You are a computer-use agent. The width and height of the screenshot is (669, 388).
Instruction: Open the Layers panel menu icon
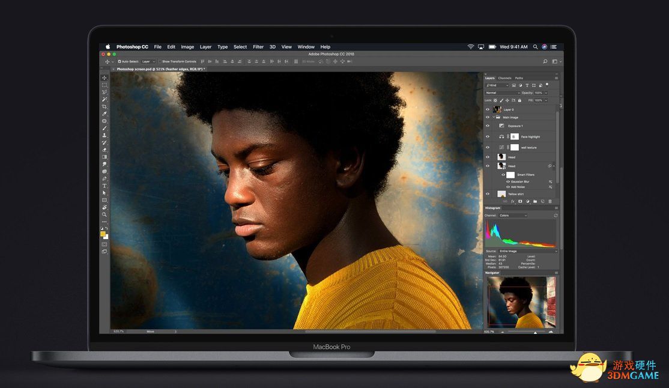[x=556, y=78]
